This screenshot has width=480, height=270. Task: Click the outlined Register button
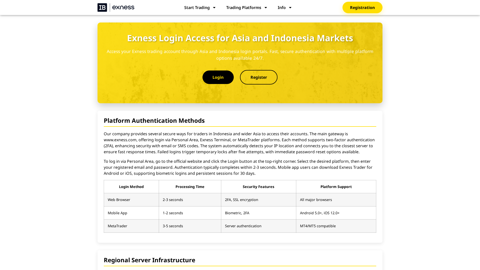259,77
